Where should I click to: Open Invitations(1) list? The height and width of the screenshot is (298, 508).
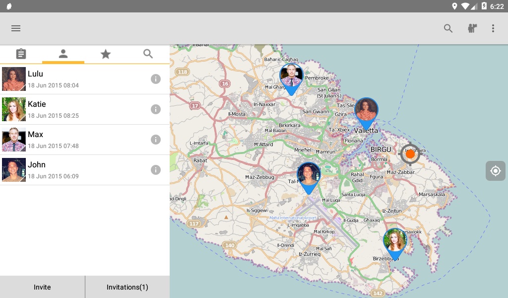tap(127, 287)
